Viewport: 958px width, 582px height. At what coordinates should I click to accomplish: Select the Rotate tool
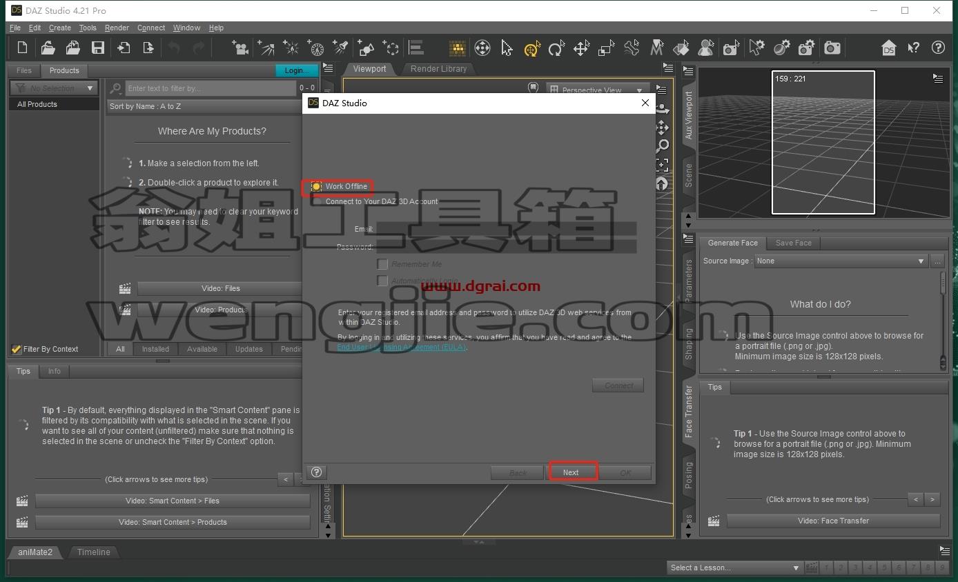556,48
